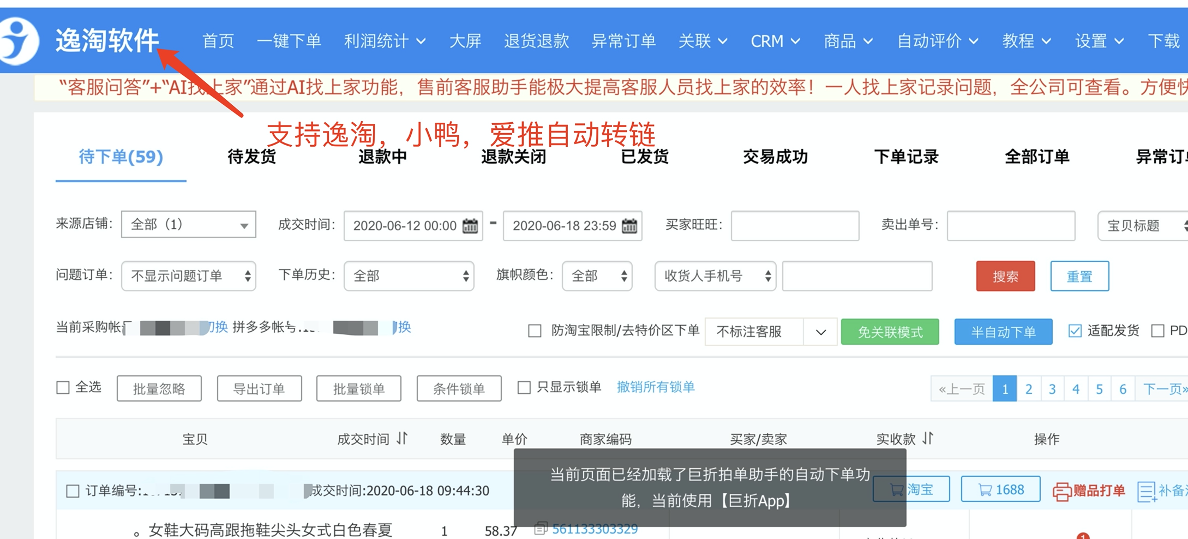The image size is (1188, 539).
Task: Open calendar icon for end date 2020-06-18
Action: point(629,225)
